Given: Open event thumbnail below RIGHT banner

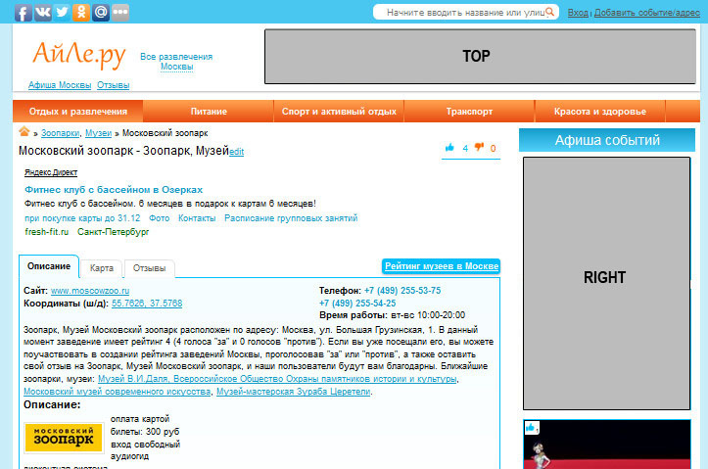Looking at the screenshot, I should point(607,445).
